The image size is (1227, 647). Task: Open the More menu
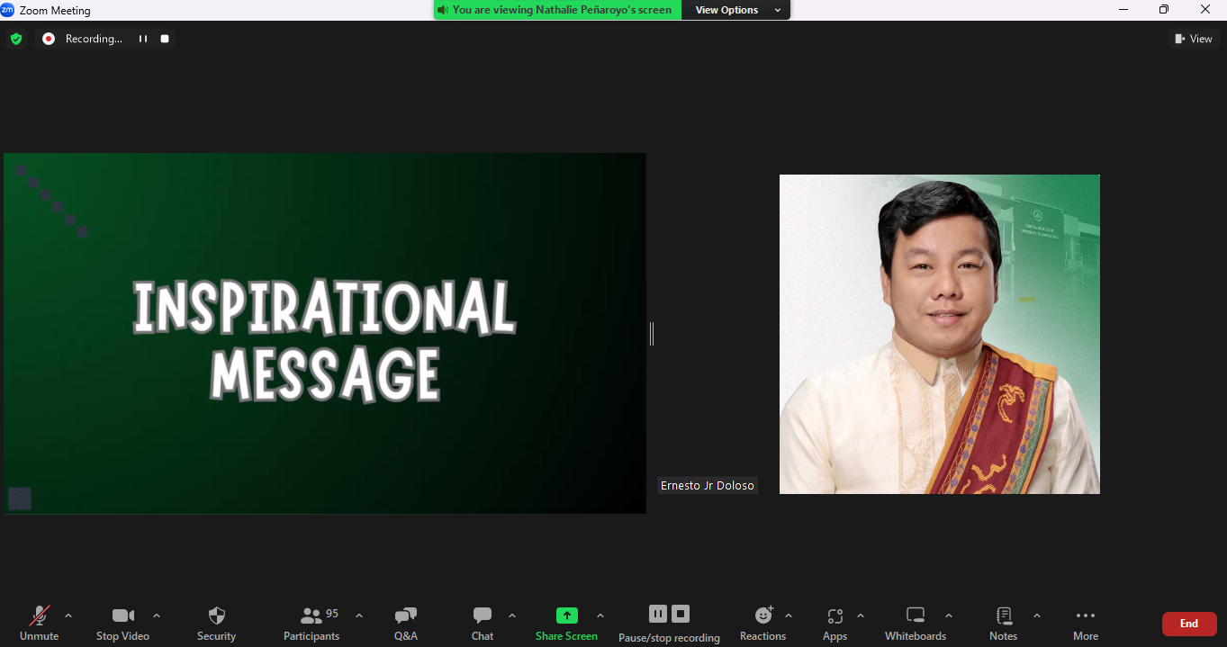click(x=1086, y=616)
